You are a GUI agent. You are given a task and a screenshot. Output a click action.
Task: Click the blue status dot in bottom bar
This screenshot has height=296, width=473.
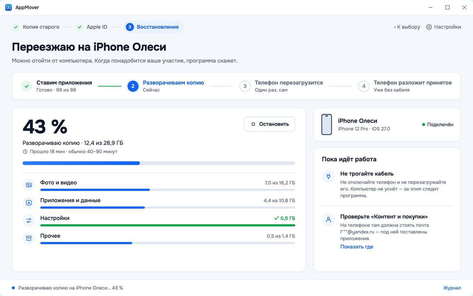[x=13, y=288]
